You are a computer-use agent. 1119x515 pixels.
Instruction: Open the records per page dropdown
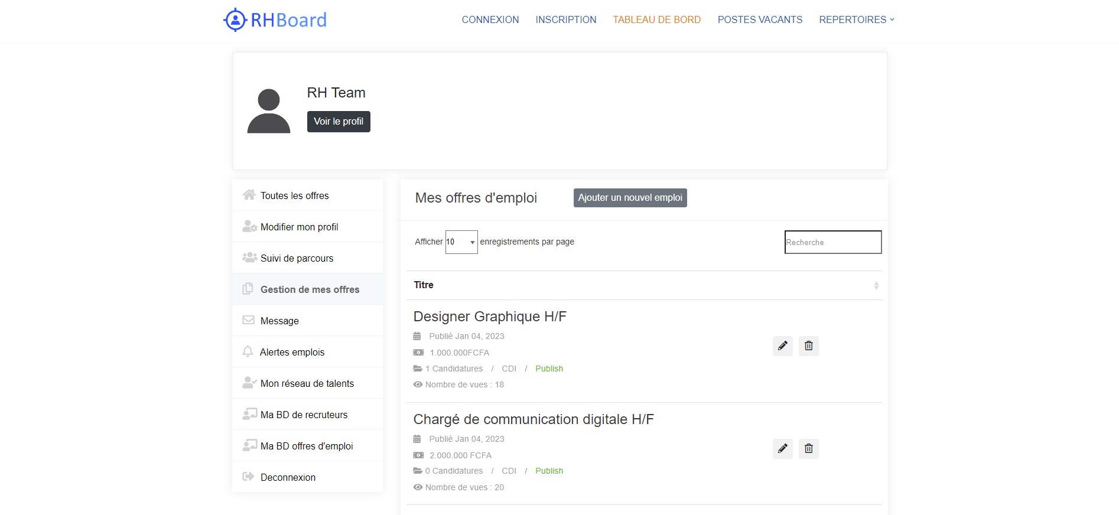click(x=461, y=242)
